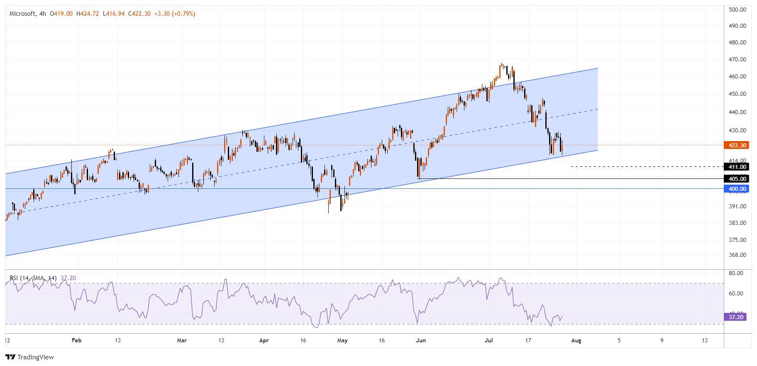This screenshot has width=757, height=366.
Task: Click the RSI 60.00 axis label
Action: 736,293
